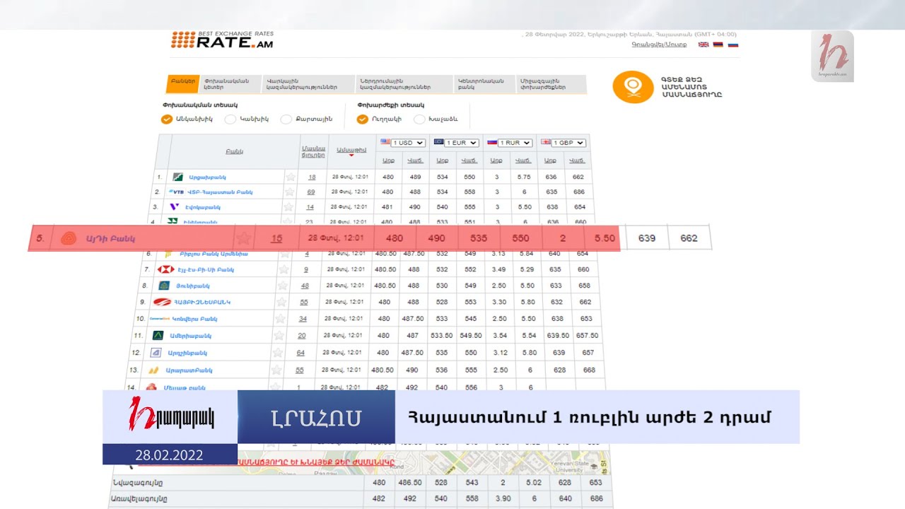Open ՎՏԲ-Հայաստան's 69 branches link

click(311, 192)
